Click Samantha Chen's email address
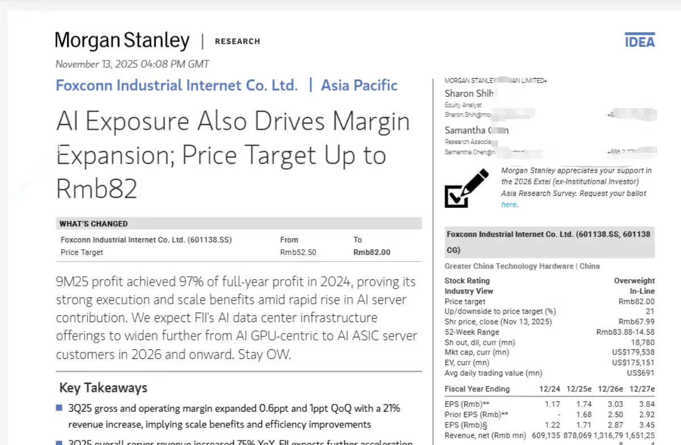The image size is (681, 445). coord(468,152)
